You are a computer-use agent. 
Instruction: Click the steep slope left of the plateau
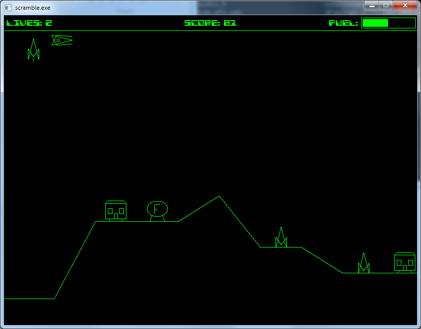click(x=75, y=260)
